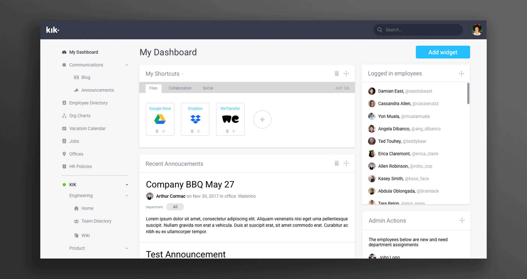Open My Shortcuts title dropdown
This screenshot has height=279, width=527.
(x=183, y=74)
